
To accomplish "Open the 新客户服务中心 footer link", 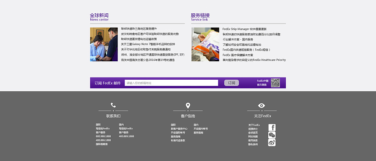I will [x=179, y=128].
